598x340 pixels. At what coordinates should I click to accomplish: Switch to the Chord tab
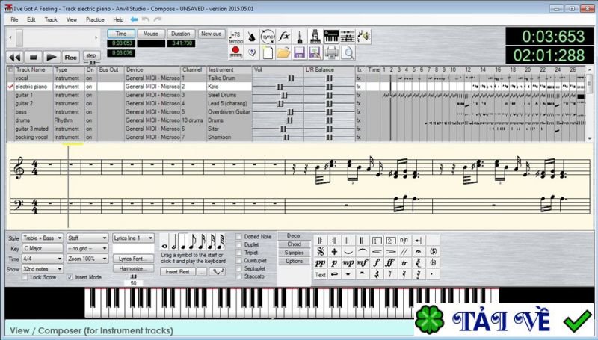click(x=294, y=244)
